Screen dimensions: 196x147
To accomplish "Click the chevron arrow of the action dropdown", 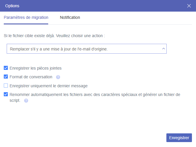I will tap(163, 49).
